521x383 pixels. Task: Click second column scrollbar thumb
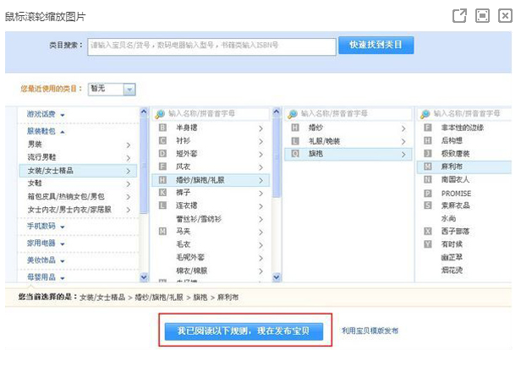pyautogui.click(x=276, y=156)
